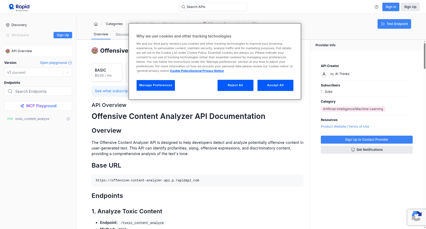Open the Cookie Policy link
426x229 pixels.
click(180, 71)
